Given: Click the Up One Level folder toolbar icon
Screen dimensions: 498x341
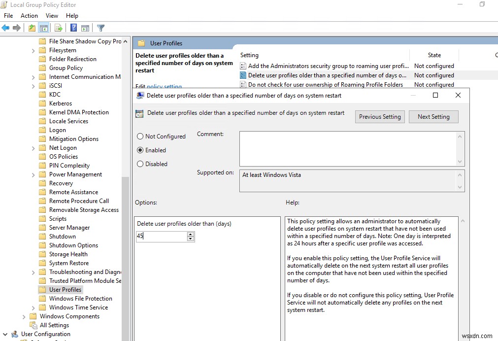Looking at the screenshot, I should point(32,28).
